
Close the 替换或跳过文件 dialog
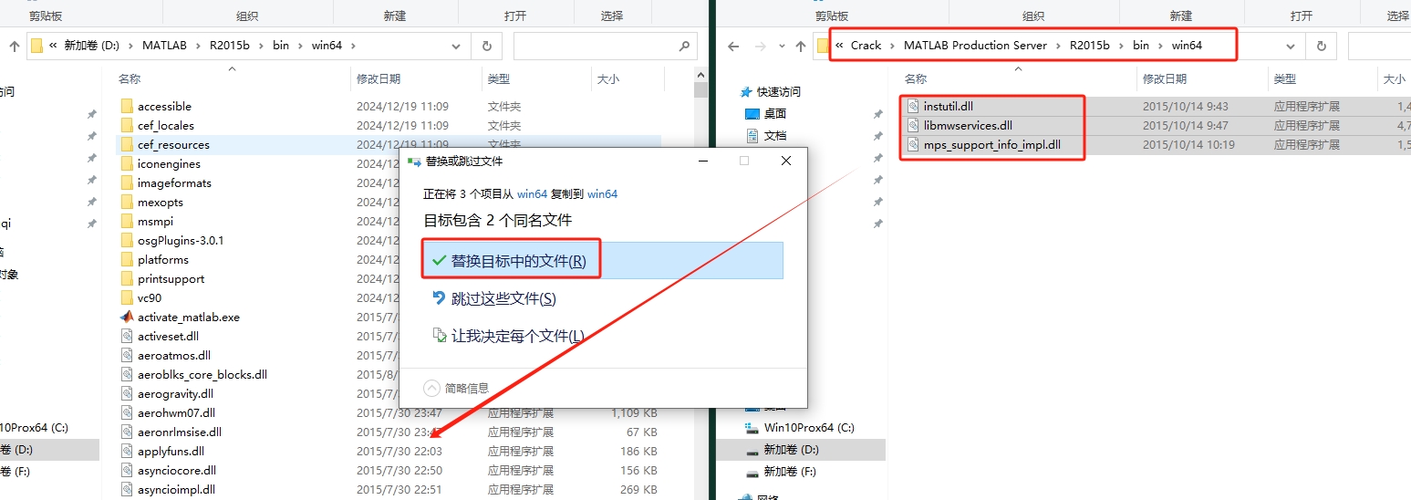click(785, 161)
